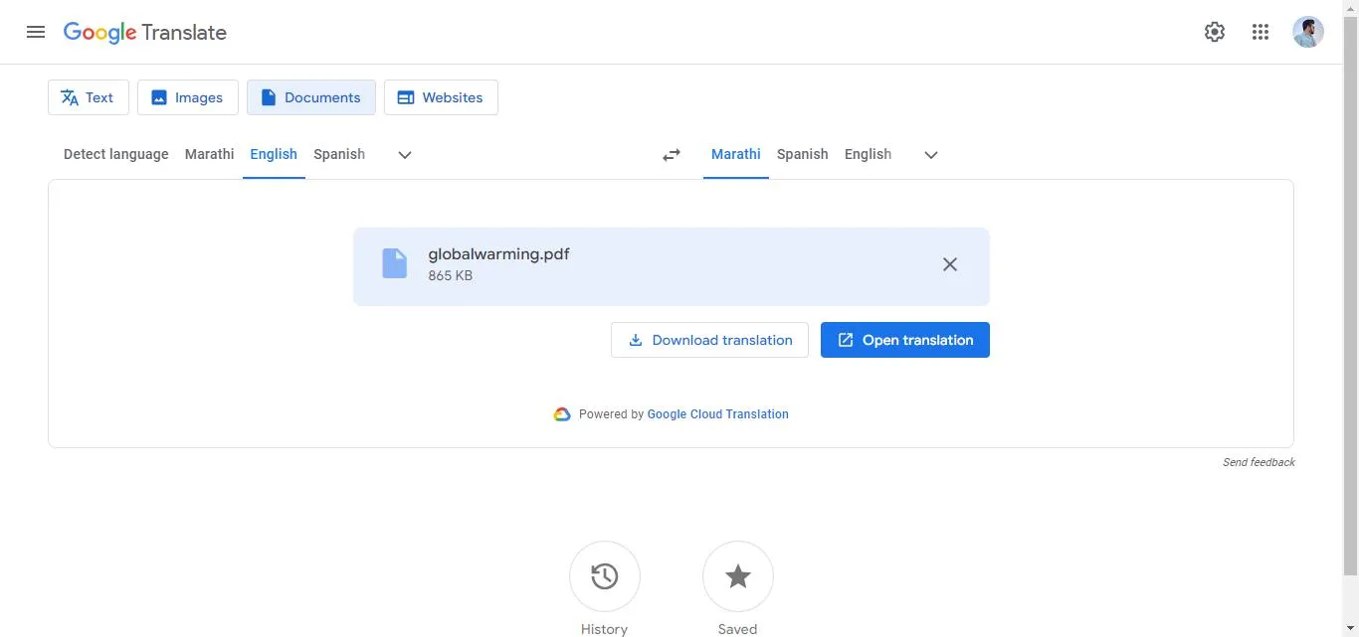Switch to the Images tab

187,96
